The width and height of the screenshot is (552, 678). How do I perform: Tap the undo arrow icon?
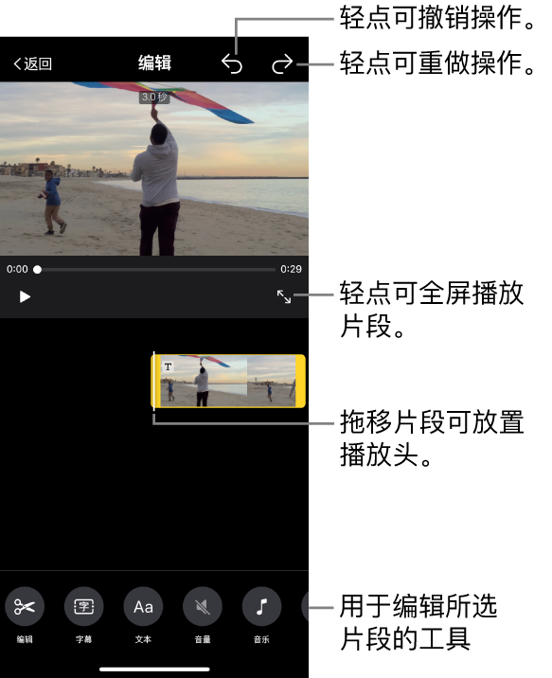tap(232, 64)
